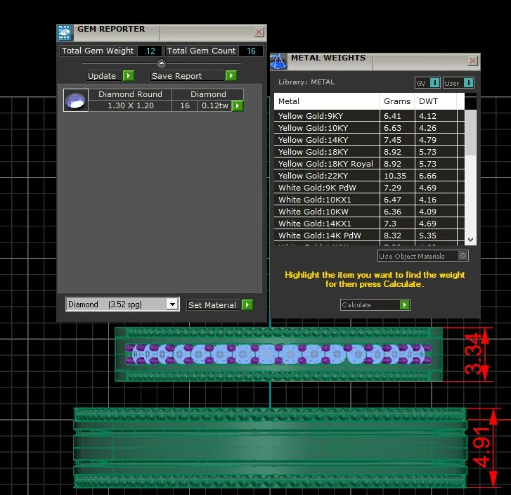Viewport: 511px width, 495px height.
Task: Click the green arrow beside Calculate
Action: [404, 305]
